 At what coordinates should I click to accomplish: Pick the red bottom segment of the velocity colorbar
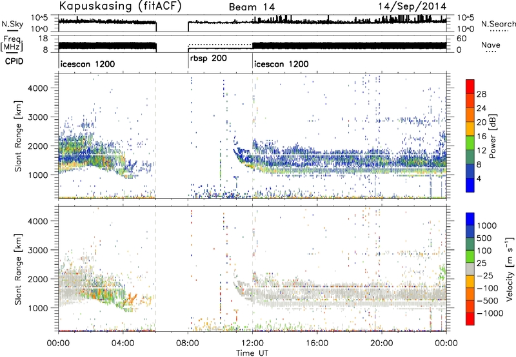click(470, 319)
